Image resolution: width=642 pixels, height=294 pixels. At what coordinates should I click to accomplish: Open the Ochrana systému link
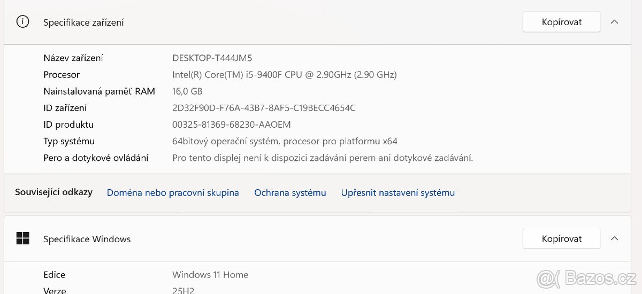(x=290, y=192)
